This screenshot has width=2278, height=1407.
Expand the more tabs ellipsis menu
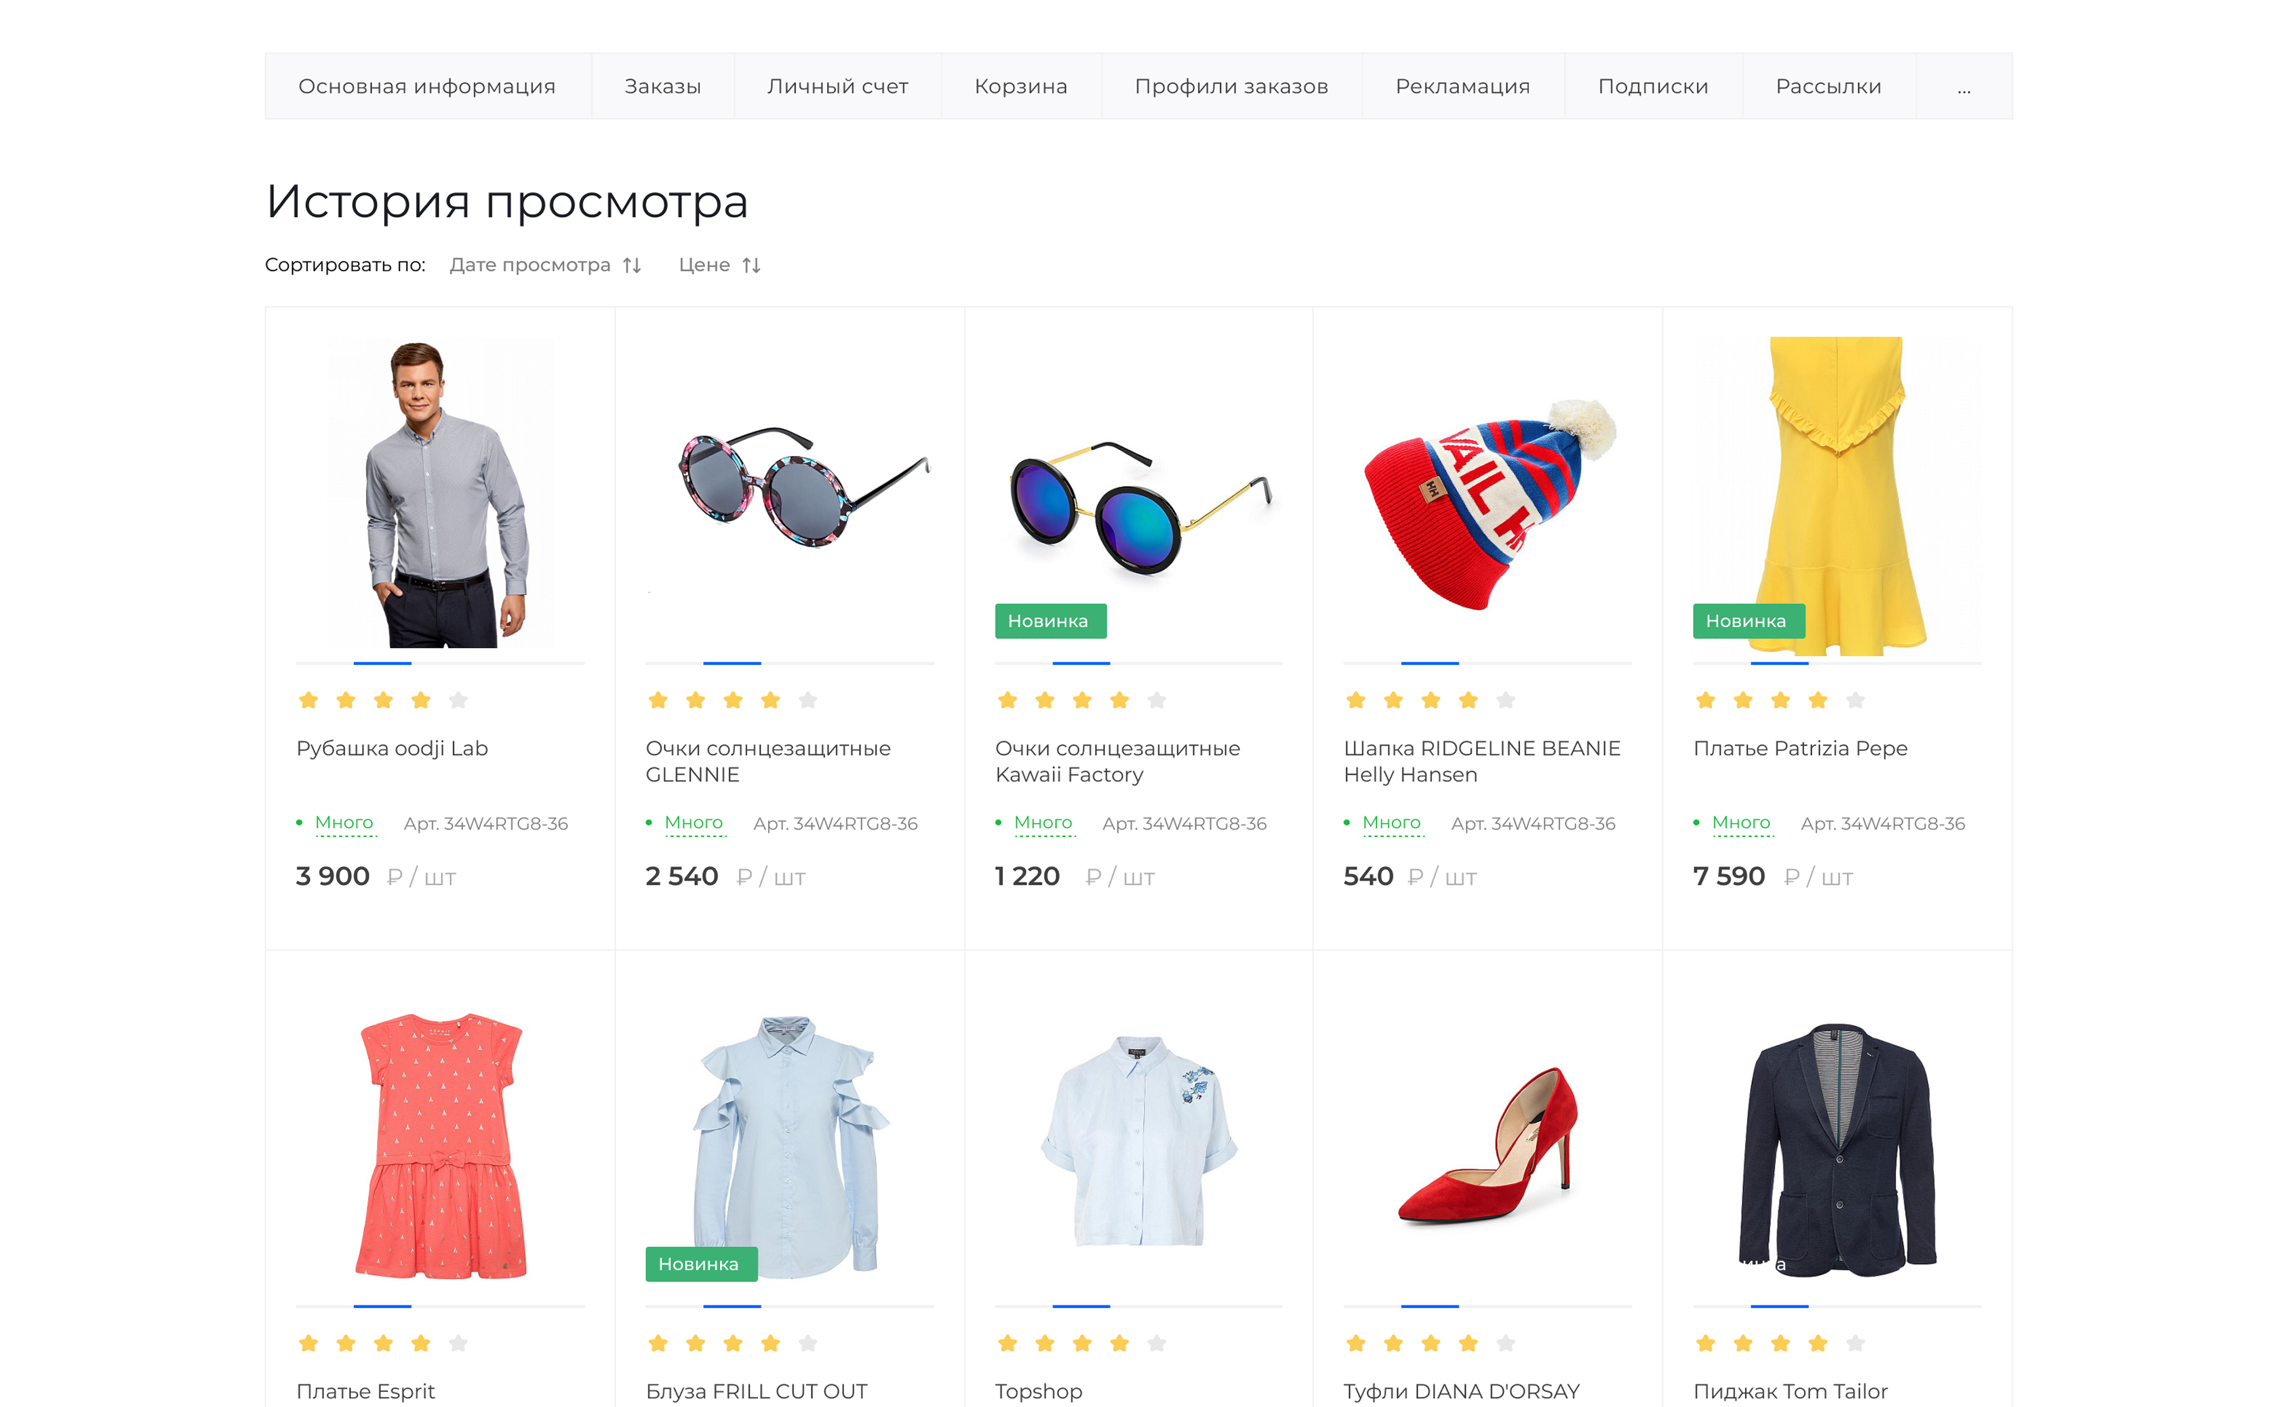coord(1963,87)
